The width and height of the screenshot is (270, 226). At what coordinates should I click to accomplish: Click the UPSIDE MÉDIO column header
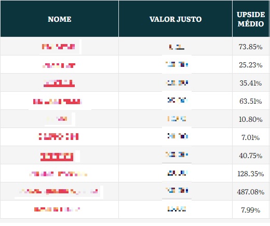pos(251,19)
